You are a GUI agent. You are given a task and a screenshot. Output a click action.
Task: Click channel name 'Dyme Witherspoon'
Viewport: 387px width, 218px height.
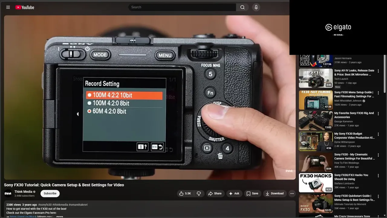(x=345, y=142)
